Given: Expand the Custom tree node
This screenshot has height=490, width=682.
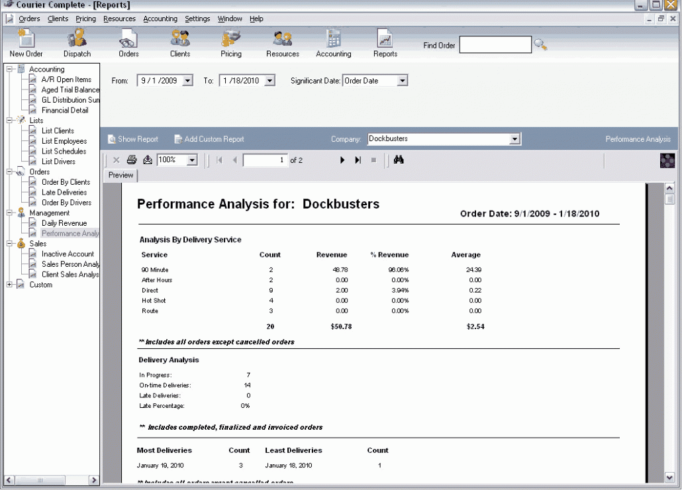Looking at the screenshot, I should [x=9, y=285].
